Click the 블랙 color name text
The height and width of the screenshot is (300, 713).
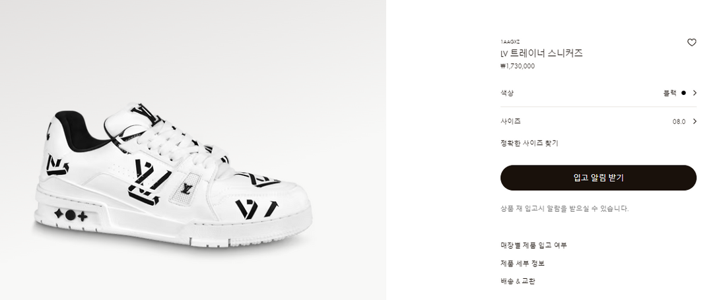tap(670, 93)
